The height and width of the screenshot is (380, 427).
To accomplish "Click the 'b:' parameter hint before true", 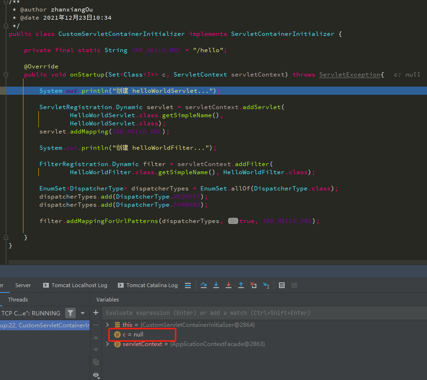I will tap(233, 221).
